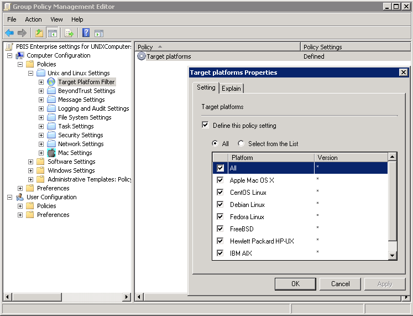The width and height of the screenshot is (413, 316).
Task: Select the Hewlett Packard HP-UX row
Action: tap(300, 241)
